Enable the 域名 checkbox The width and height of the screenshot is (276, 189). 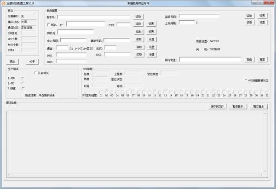tap(48, 24)
